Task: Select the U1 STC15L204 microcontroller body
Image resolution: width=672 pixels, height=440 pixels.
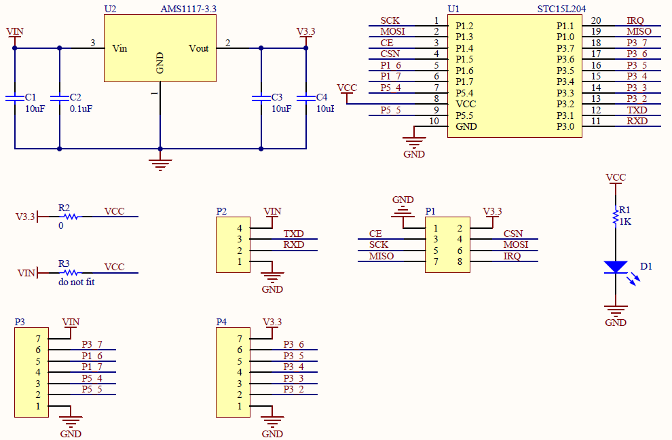Action: [515, 76]
